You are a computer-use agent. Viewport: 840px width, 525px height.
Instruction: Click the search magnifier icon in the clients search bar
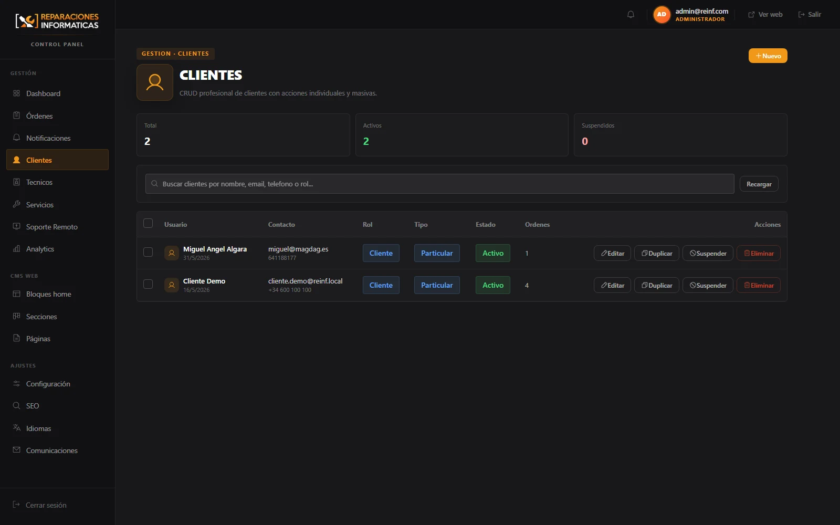pyautogui.click(x=154, y=184)
